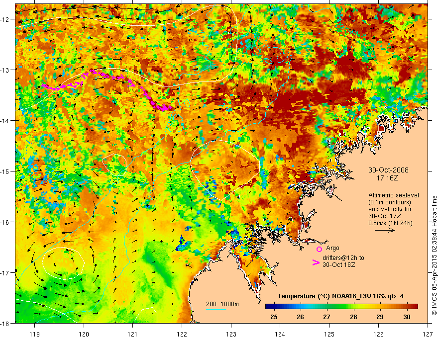Click longitude axis label '124'

(280, 334)
